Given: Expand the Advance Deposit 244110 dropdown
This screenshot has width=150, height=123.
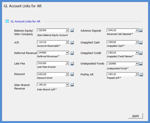Looking at the screenshot, I should pos(137,30).
